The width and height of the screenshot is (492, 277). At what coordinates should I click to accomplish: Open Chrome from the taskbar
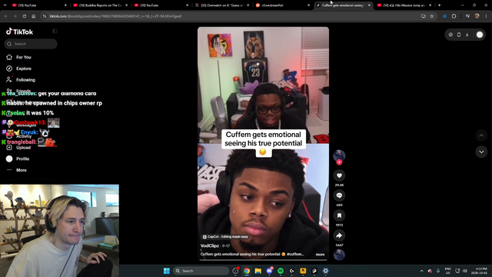pos(247,271)
